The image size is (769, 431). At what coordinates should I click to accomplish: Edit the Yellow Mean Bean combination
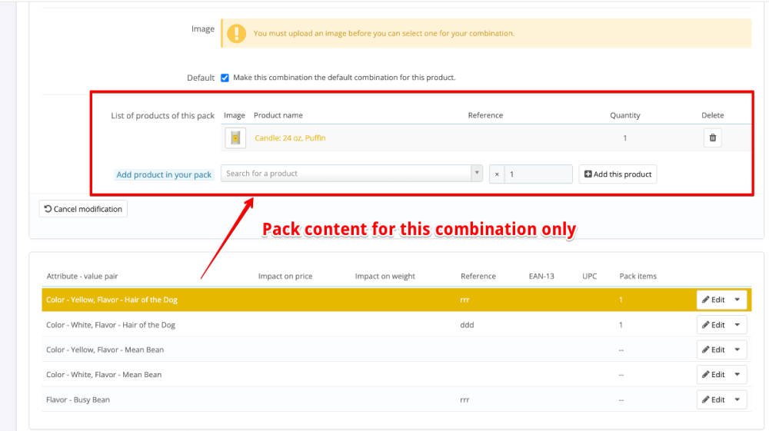[x=714, y=350]
